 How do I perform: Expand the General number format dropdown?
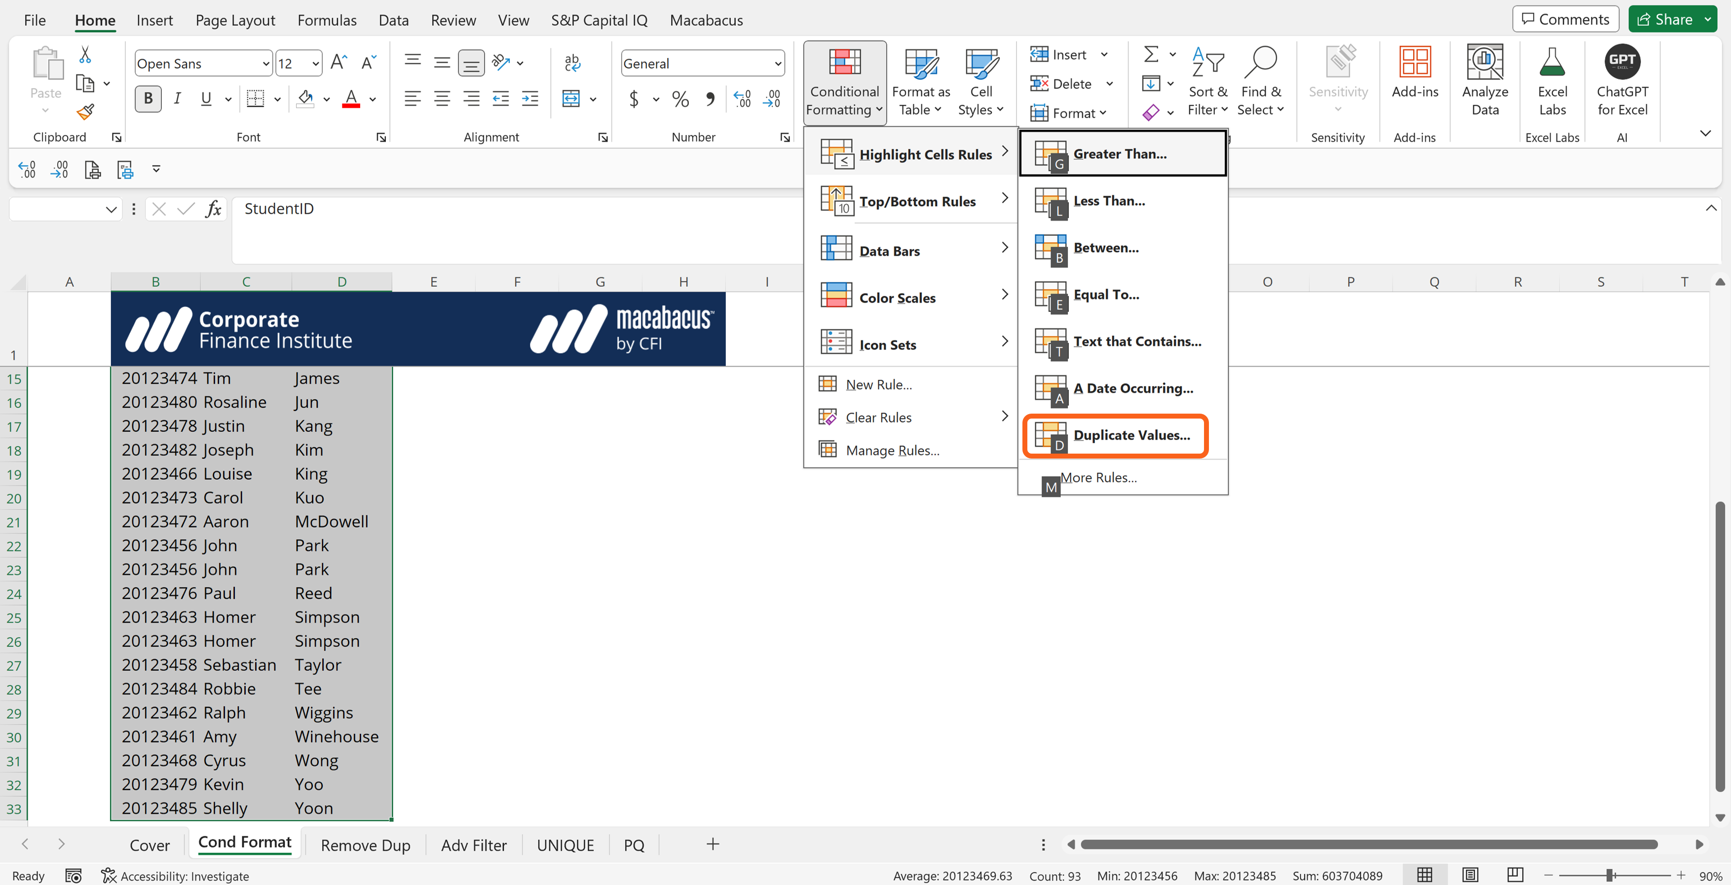[x=778, y=64]
